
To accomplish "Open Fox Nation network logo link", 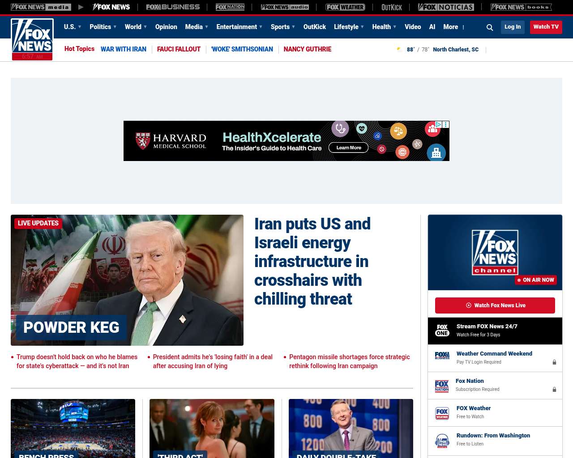I will click(x=230, y=7).
